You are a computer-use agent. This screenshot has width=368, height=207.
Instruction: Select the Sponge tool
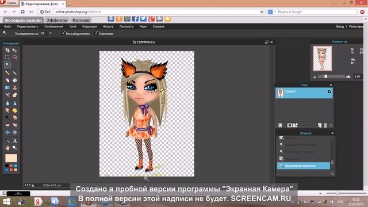15,110
